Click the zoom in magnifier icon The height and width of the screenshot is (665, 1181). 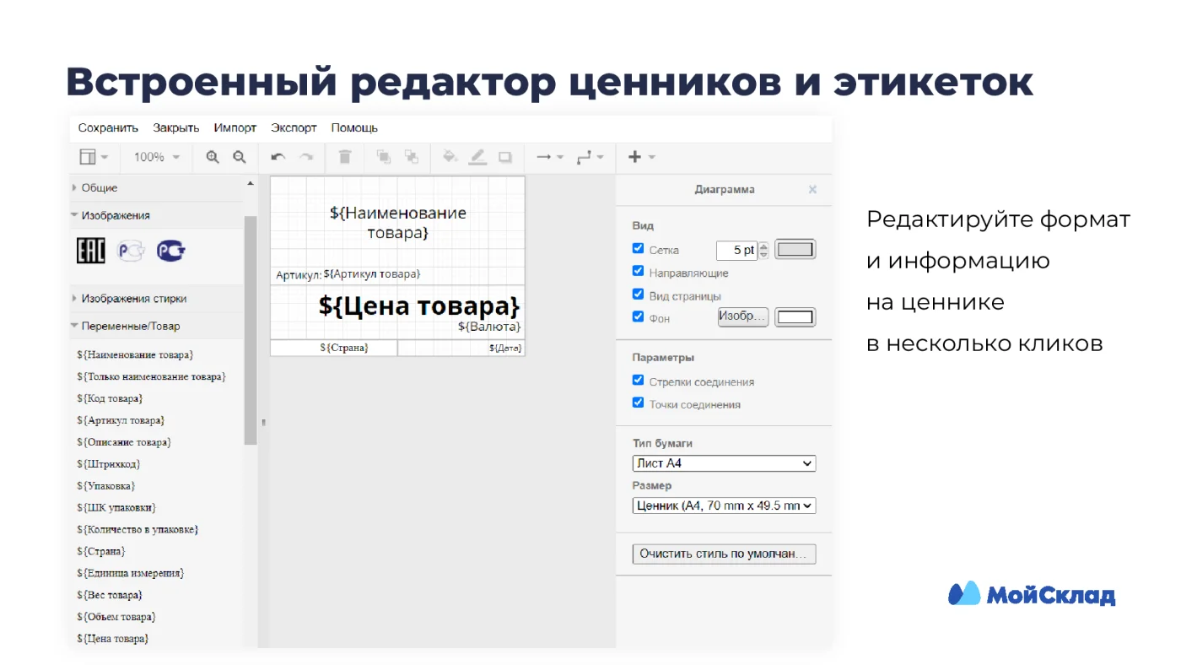[213, 157]
